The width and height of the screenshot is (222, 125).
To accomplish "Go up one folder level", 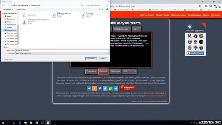I will (x=11, y=6).
